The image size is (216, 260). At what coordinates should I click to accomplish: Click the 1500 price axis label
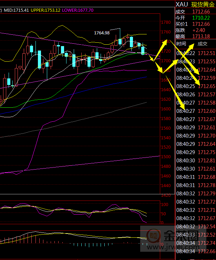tap(166, 157)
